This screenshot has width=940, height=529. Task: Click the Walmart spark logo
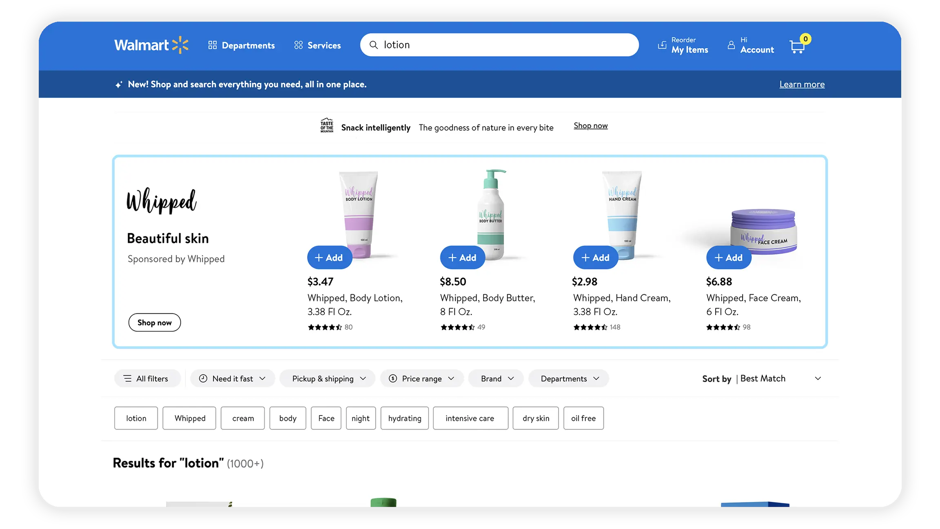180,45
